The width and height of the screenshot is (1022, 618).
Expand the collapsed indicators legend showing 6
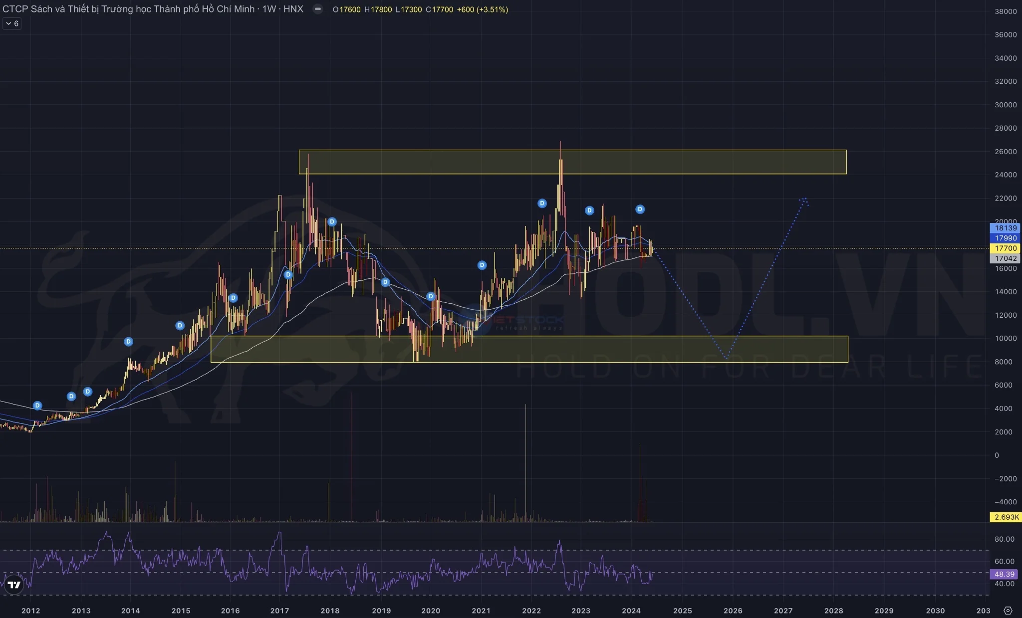coord(12,23)
